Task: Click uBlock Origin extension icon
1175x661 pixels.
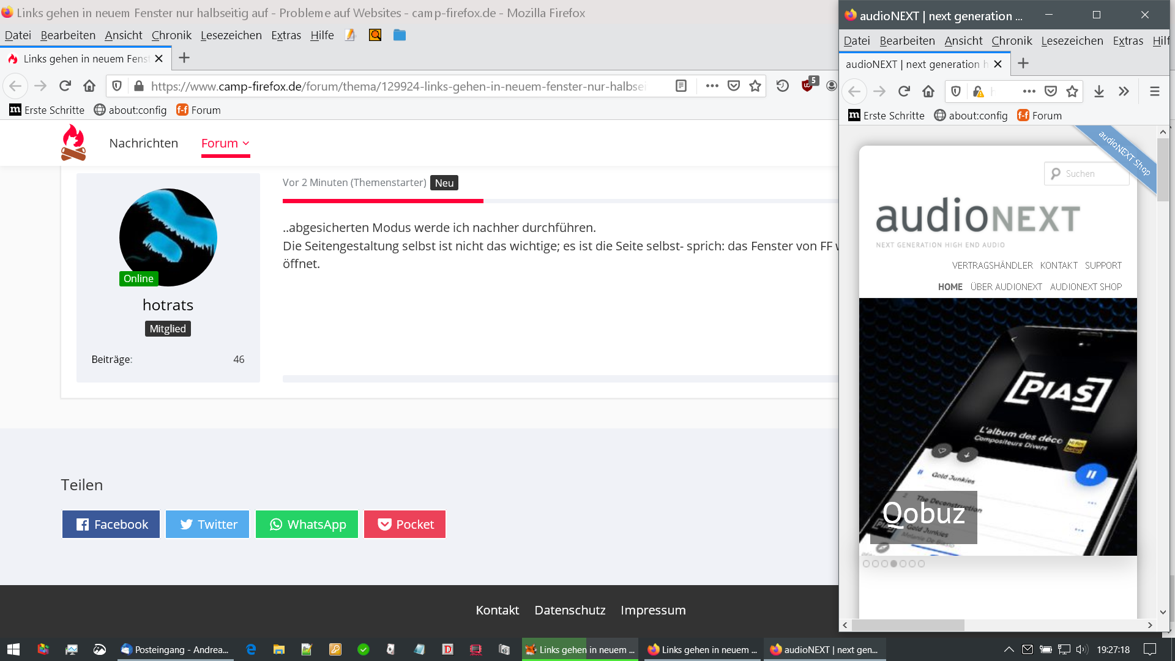Action: click(x=808, y=86)
